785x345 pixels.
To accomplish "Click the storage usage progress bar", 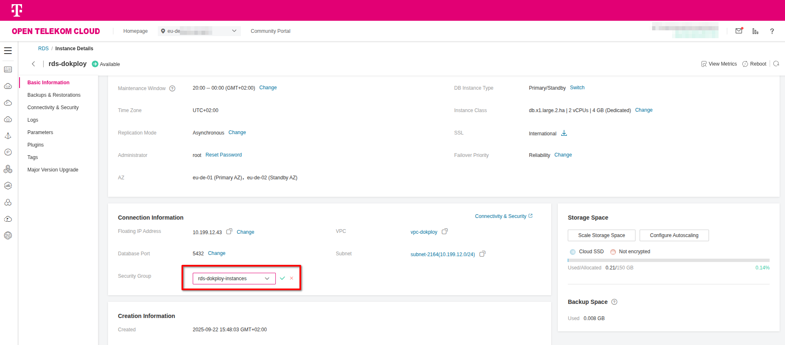I will point(668,260).
